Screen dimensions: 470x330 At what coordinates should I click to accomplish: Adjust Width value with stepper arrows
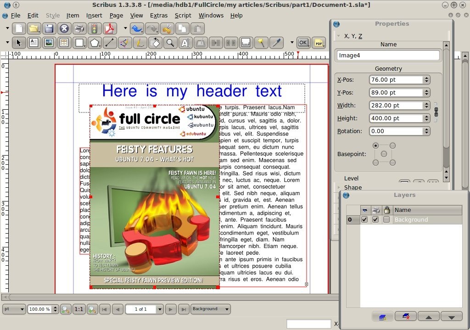pos(426,106)
